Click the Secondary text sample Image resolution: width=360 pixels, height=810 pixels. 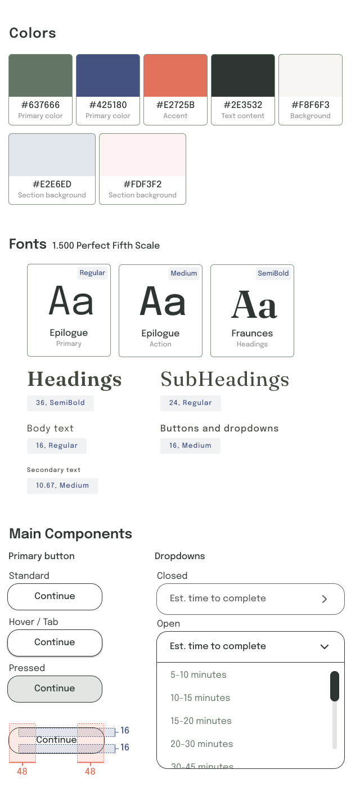click(x=53, y=470)
